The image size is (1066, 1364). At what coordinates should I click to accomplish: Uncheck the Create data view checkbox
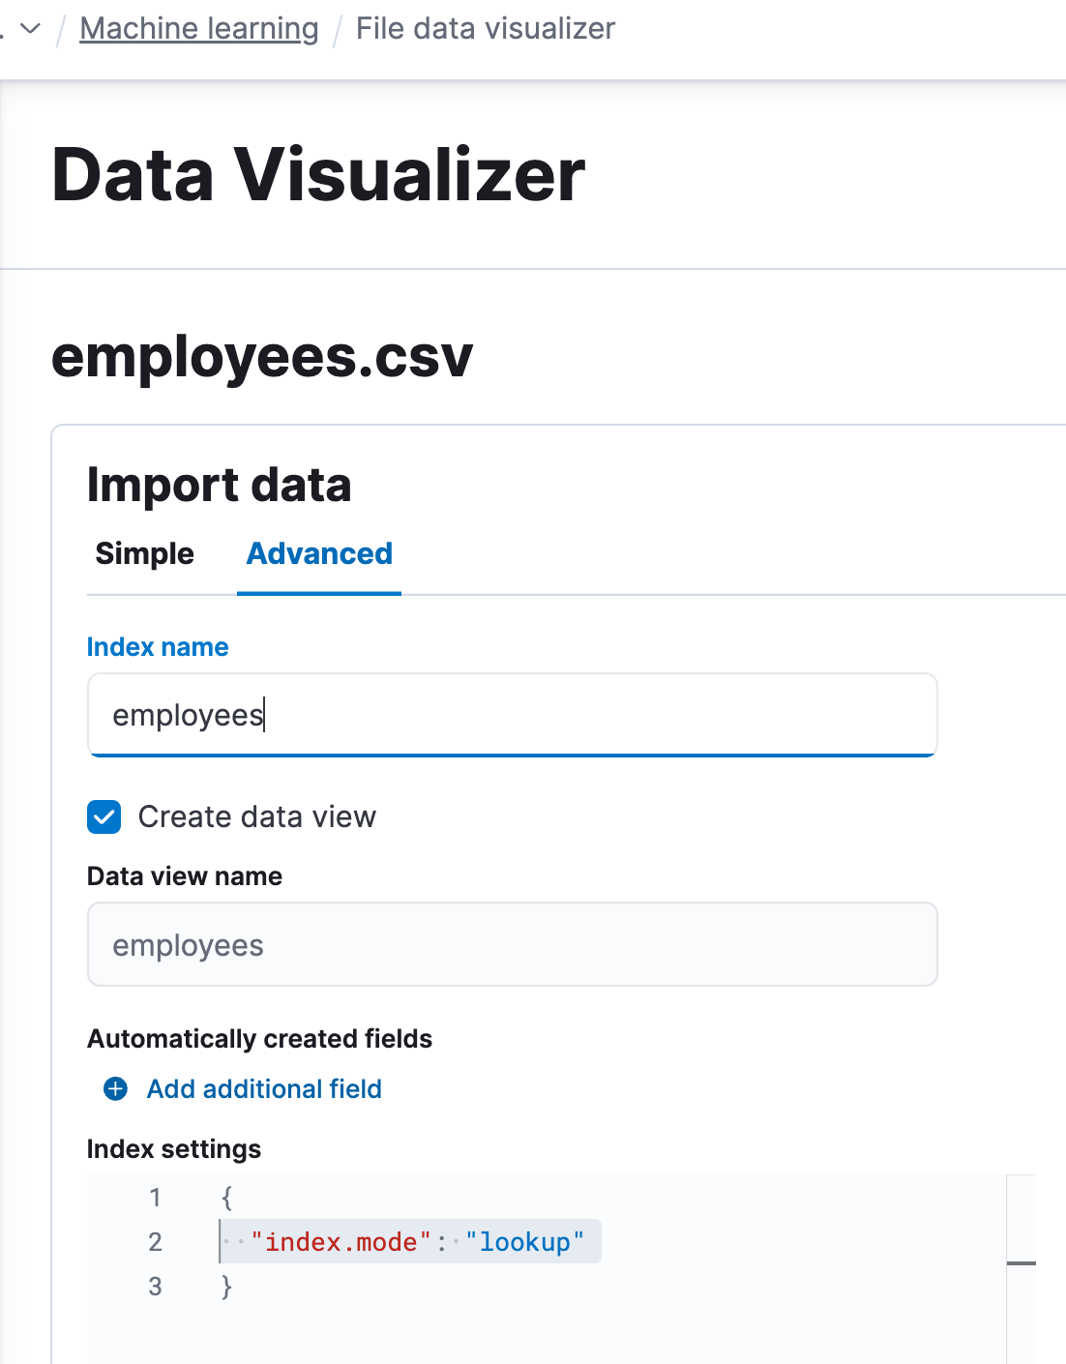[104, 816]
